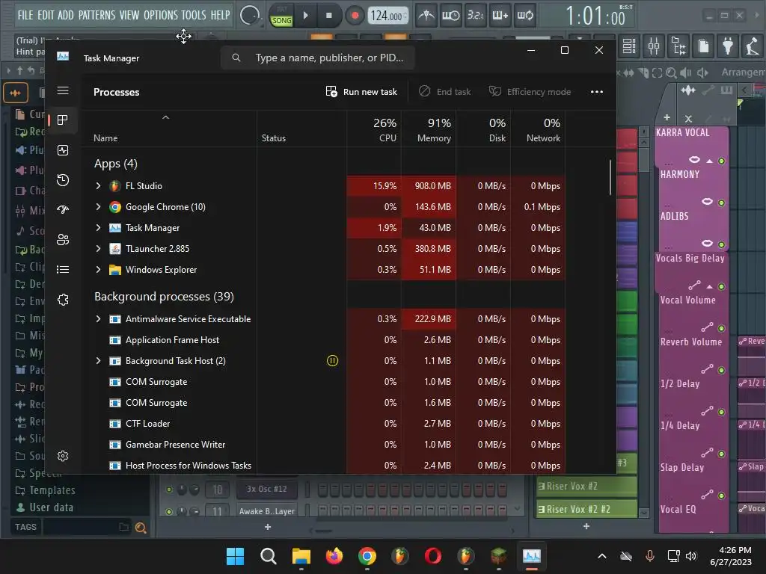This screenshot has width=766, height=574.
Task: Toggle mute on HARMONY track
Action: pos(722,203)
